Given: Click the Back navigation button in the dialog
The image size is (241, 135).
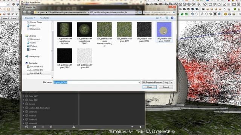Looking at the screenshot, I should pos(25,12).
